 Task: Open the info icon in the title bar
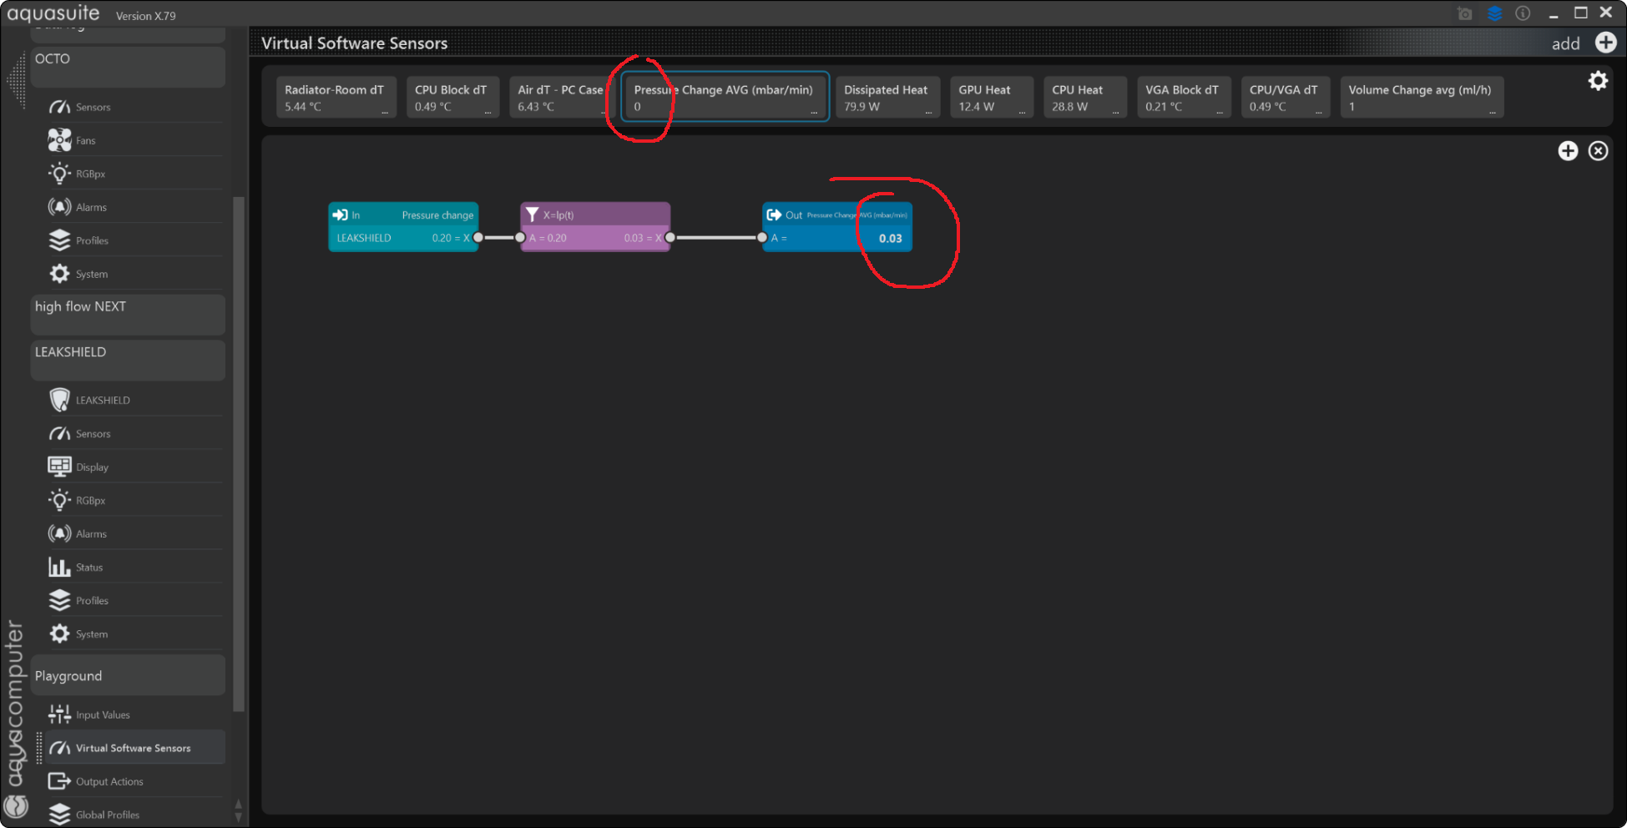(1523, 13)
